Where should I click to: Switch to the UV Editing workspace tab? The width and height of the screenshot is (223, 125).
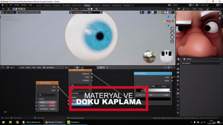point(66,6)
